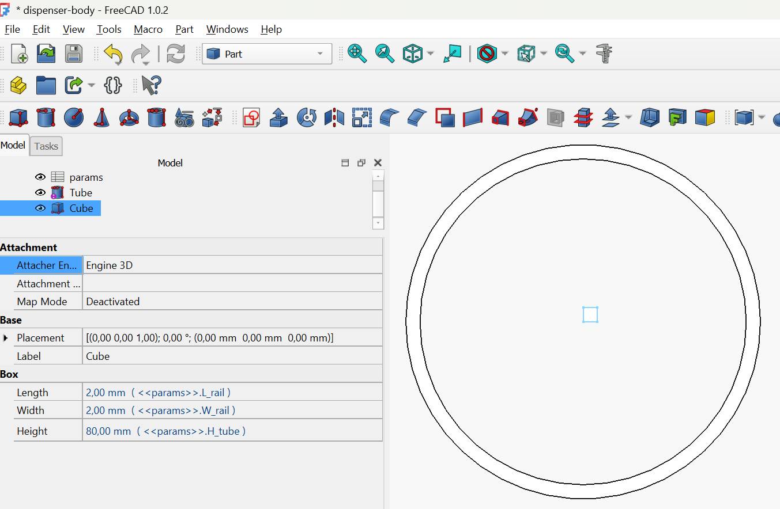Switch to isometric view with the cube icon
This screenshot has width=780, height=509.
413,54
